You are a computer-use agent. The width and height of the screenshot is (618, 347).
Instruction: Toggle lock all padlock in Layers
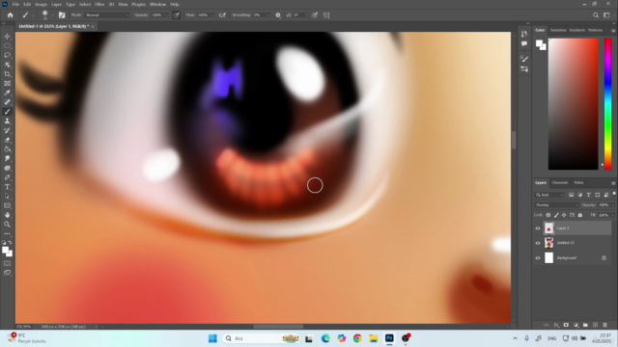579,215
